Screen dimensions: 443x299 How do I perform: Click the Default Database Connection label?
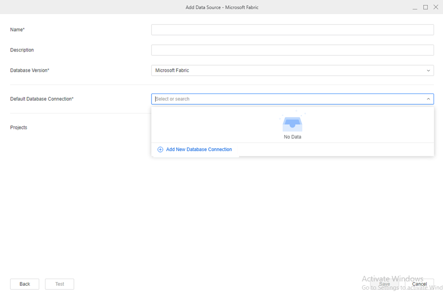[x=42, y=99]
